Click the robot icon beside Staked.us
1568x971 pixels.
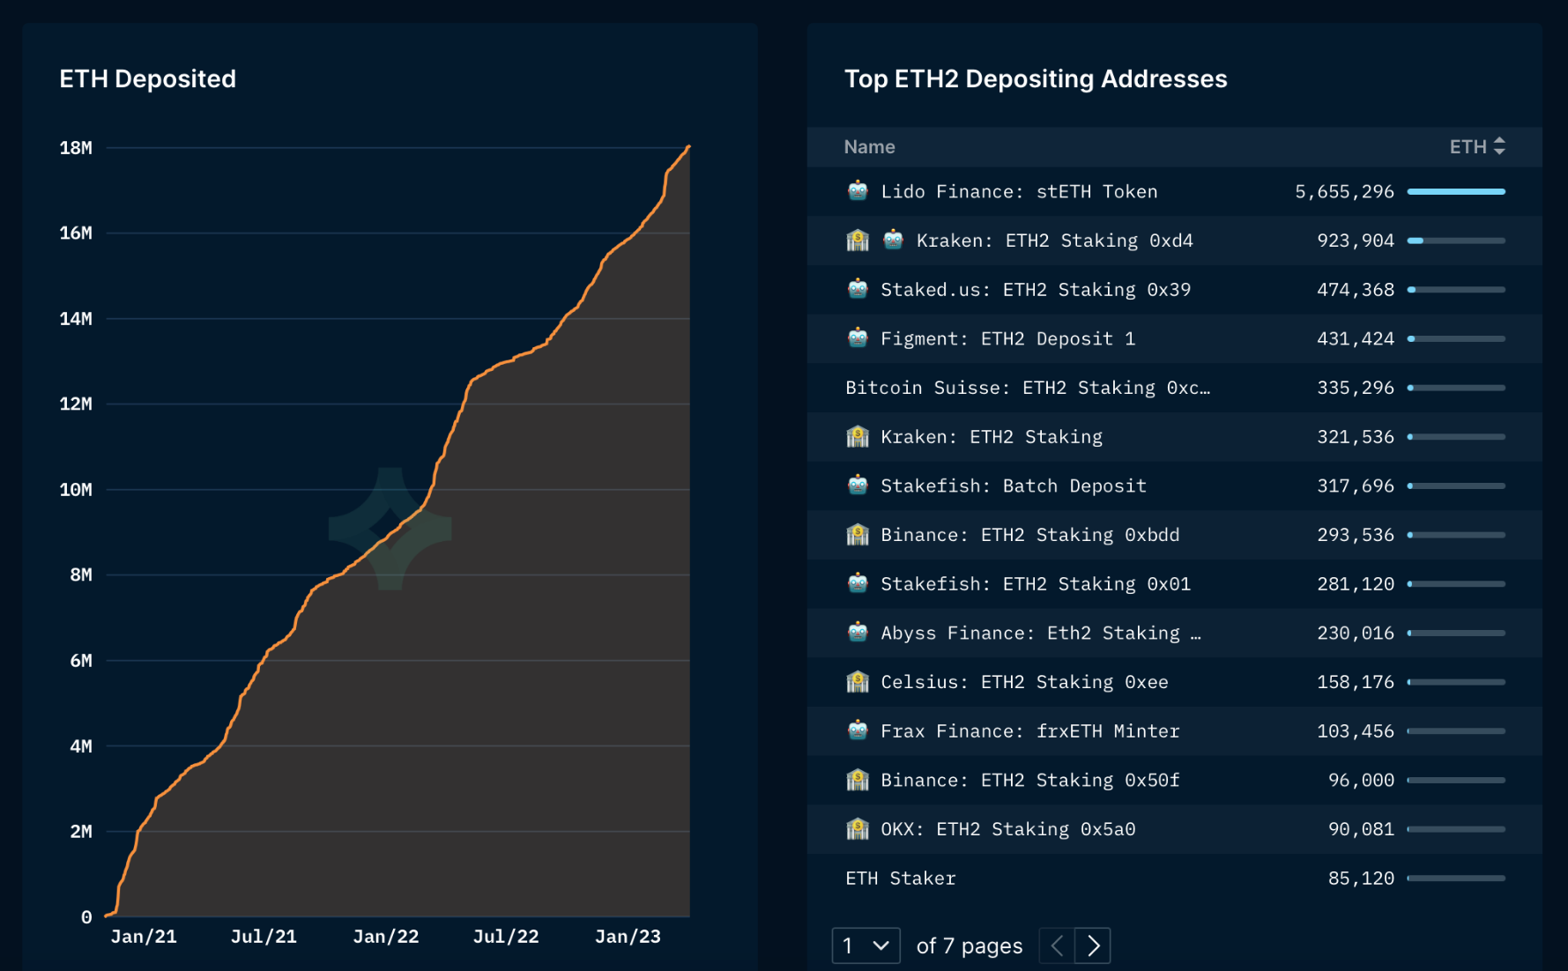[857, 289]
